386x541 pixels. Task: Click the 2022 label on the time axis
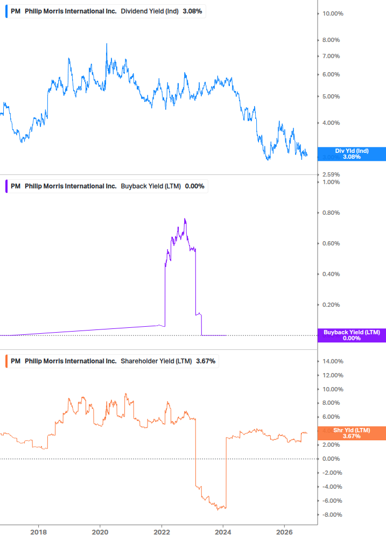click(162, 532)
